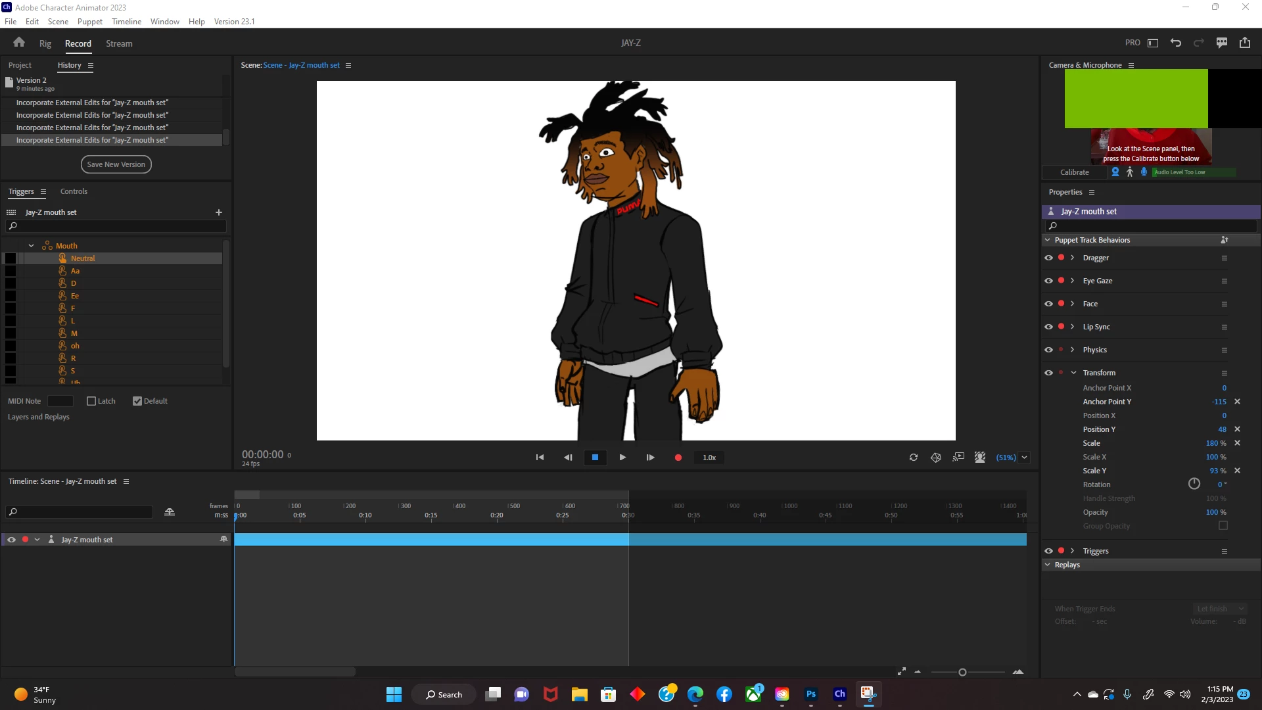Click Save New Version button
1262x710 pixels.
pos(116,164)
